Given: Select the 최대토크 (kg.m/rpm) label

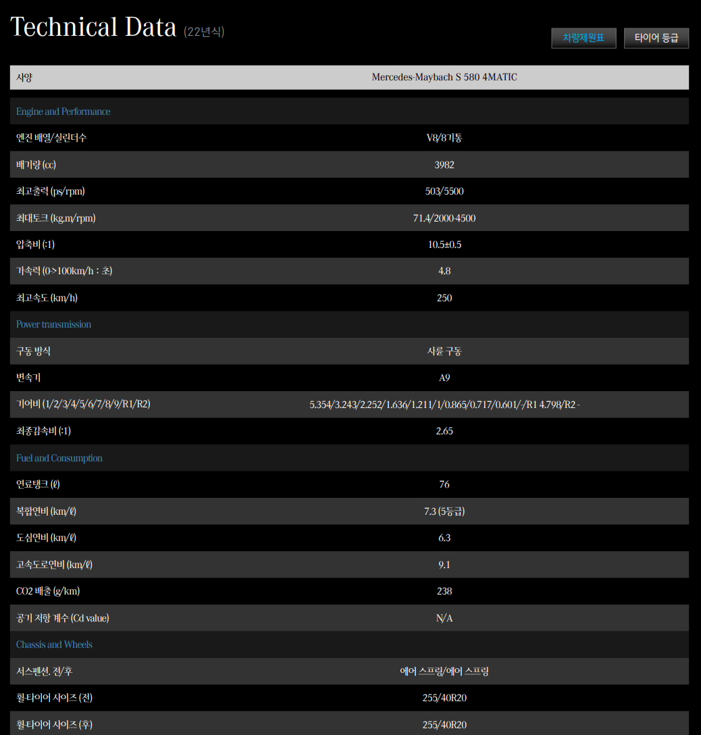Looking at the screenshot, I should [56, 218].
